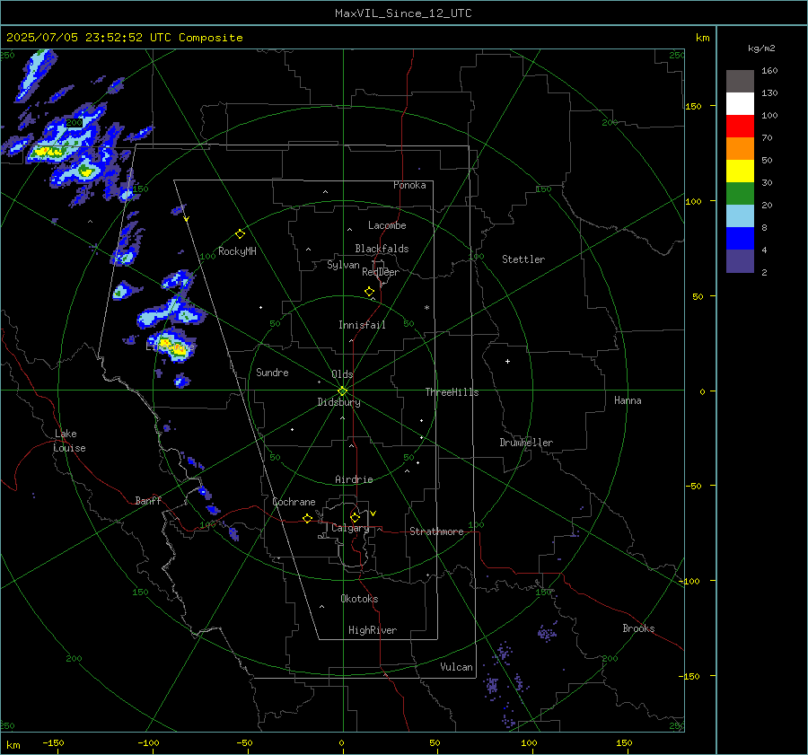Image resolution: width=808 pixels, height=755 pixels.
Task: Click the yellow V marker northeast of Calgary
Action: point(373,514)
